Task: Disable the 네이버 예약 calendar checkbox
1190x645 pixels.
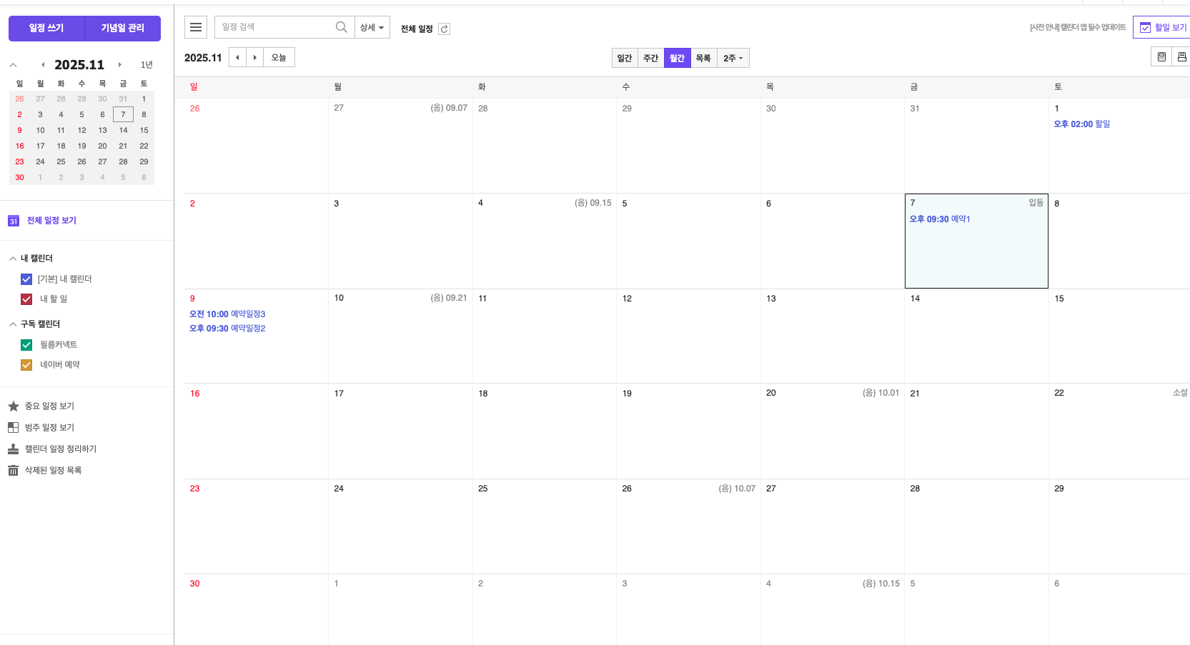Action: click(x=26, y=365)
